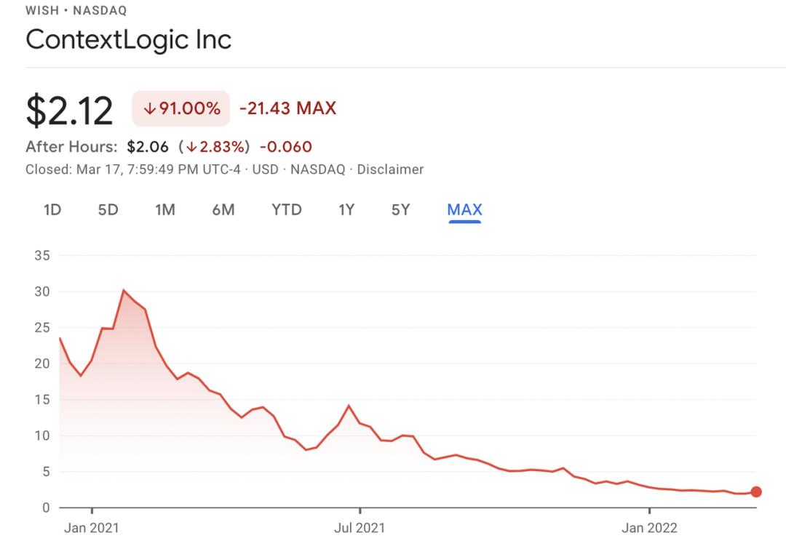The height and width of the screenshot is (546, 786).
Task: Click the down arrow in percentage badge
Action: [x=150, y=109]
